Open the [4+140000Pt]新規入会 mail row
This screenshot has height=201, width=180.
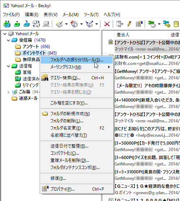(147, 103)
